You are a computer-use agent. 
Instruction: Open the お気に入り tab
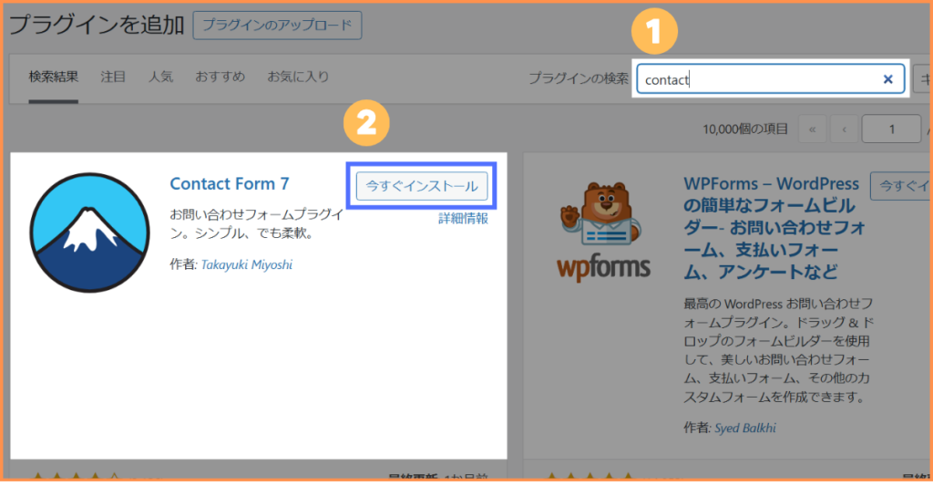(298, 77)
